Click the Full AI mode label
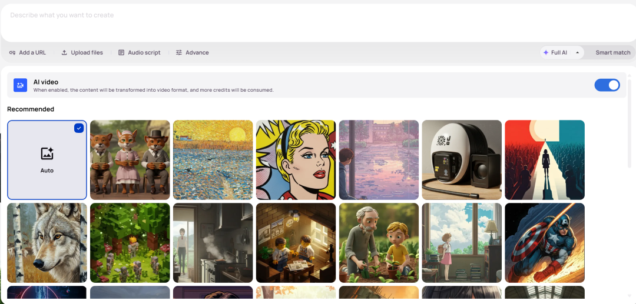This screenshot has height=304, width=636. [x=559, y=52]
